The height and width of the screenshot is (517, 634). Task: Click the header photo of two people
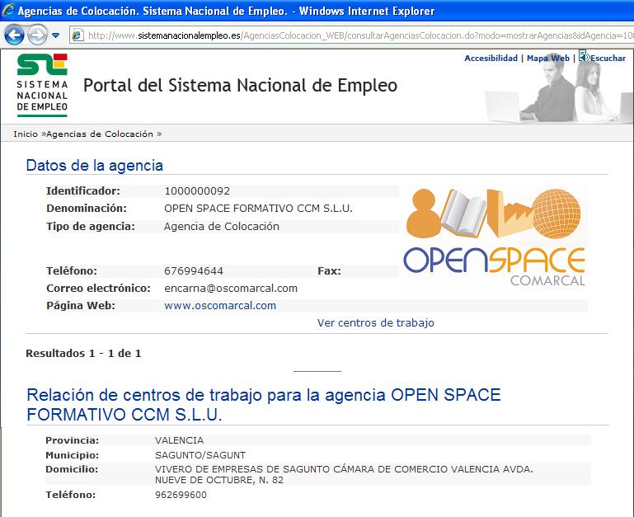558,90
